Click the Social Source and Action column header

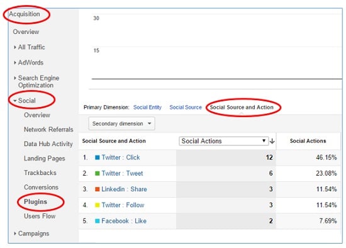[x=114, y=141]
